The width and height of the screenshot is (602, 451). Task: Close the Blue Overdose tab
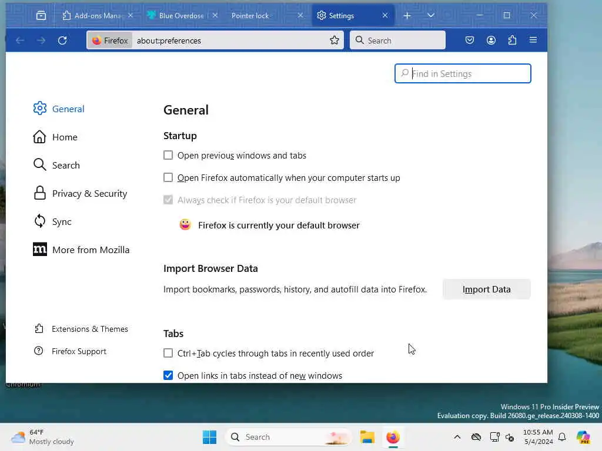click(x=215, y=15)
